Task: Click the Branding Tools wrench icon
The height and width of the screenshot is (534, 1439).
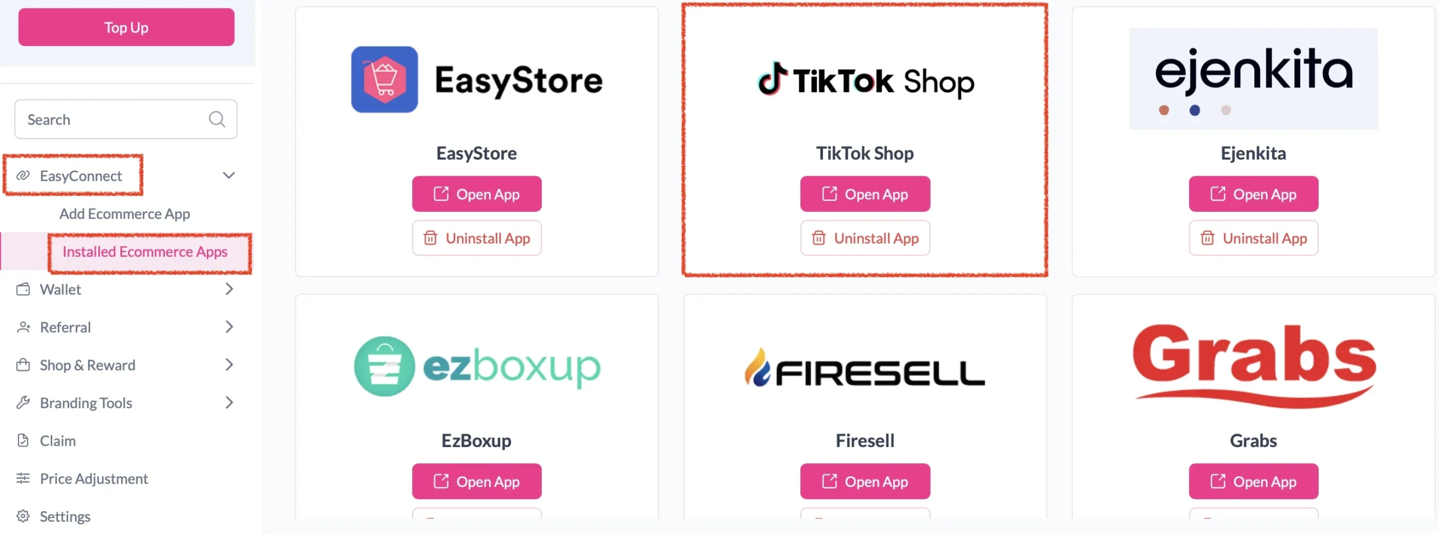Action: pyautogui.click(x=23, y=403)
